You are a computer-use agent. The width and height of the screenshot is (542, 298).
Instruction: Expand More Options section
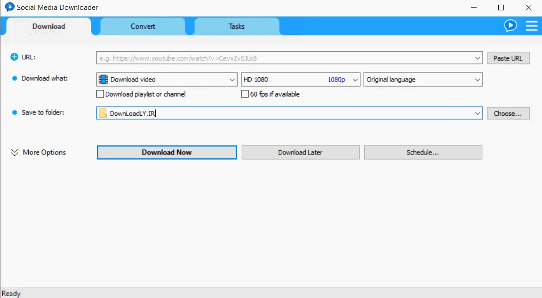point(38,153)
